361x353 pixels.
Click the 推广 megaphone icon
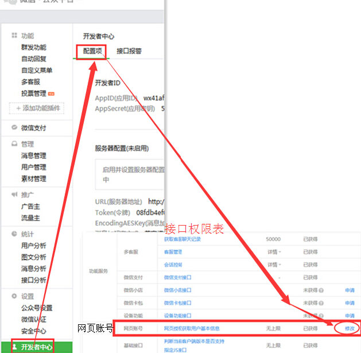coord(14,195)
